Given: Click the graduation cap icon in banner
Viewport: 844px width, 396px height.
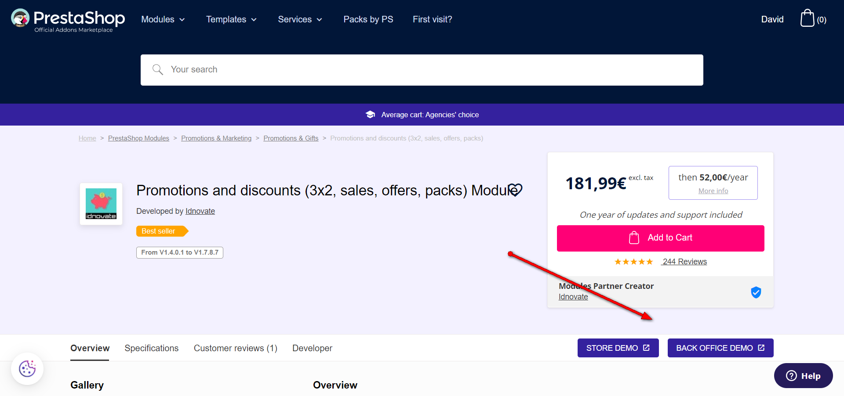Looking at the screenshot, I should (370, 115).
